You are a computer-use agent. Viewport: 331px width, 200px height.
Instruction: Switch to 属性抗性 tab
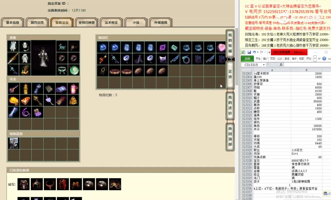pyautogui.click(x=37, y=22)
